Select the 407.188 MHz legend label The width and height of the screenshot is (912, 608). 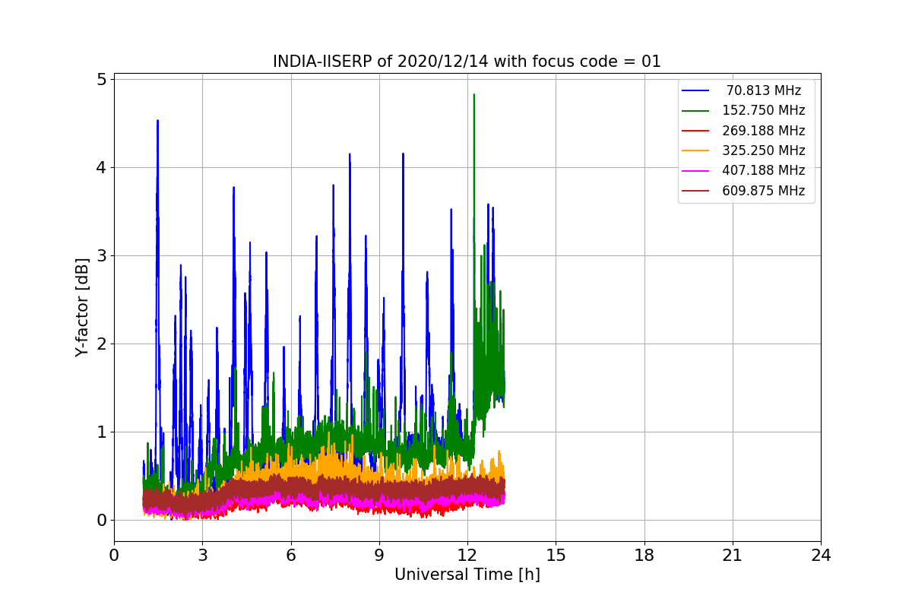coord(764,171)
